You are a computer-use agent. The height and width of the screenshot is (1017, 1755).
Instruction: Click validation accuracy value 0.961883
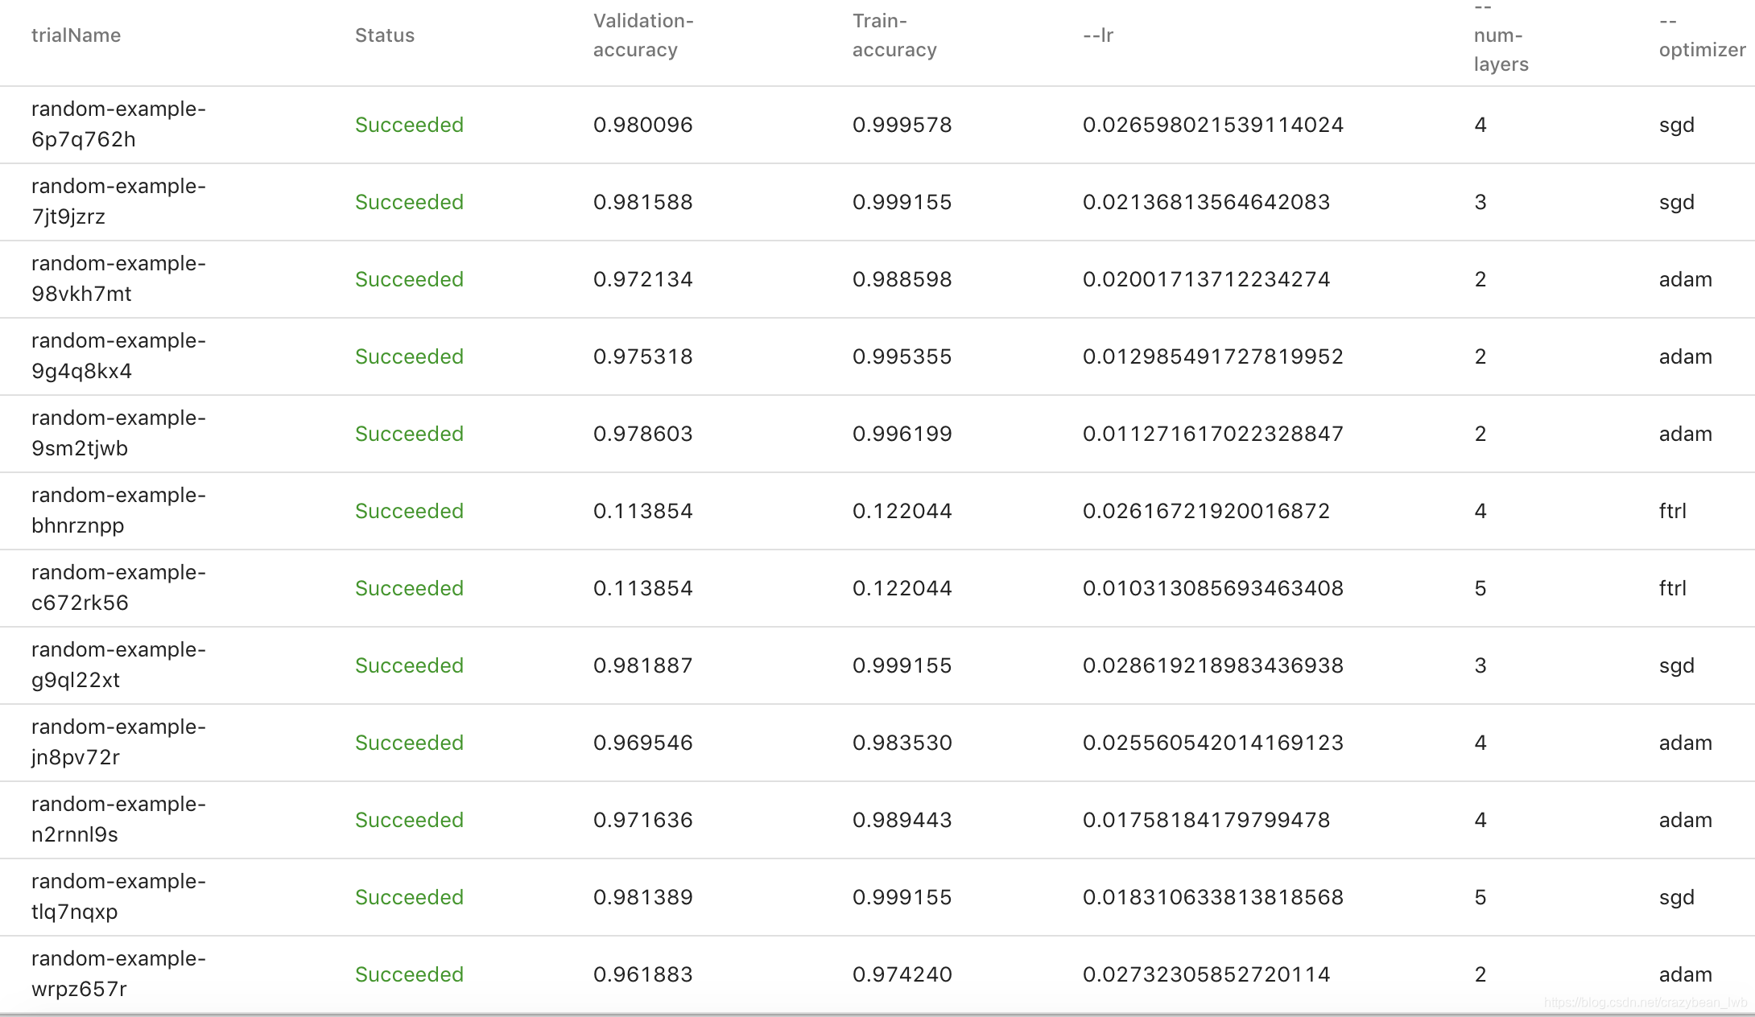643,974
